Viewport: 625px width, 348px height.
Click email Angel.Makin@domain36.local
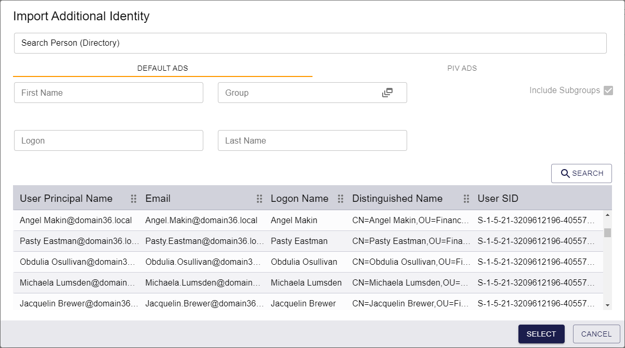(x=201, y=221)
